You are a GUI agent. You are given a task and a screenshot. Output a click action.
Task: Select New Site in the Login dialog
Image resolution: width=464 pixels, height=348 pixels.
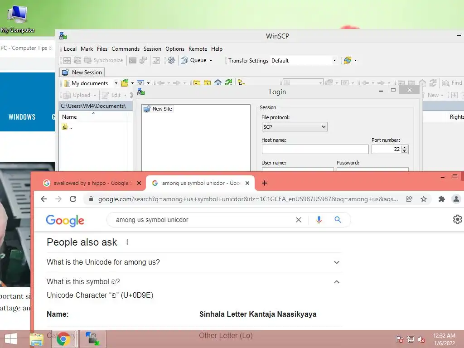point(158,109)
